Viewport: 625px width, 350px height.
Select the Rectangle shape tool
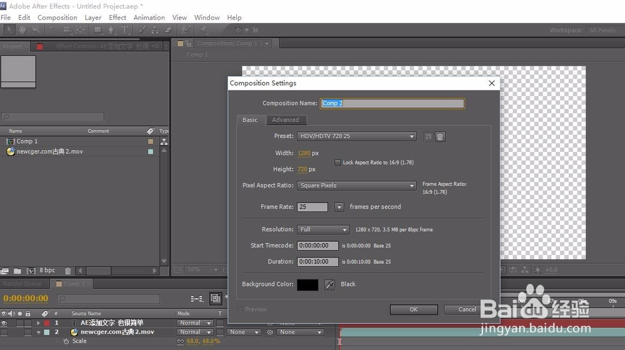pyautogui.click(x=97, y=29)
